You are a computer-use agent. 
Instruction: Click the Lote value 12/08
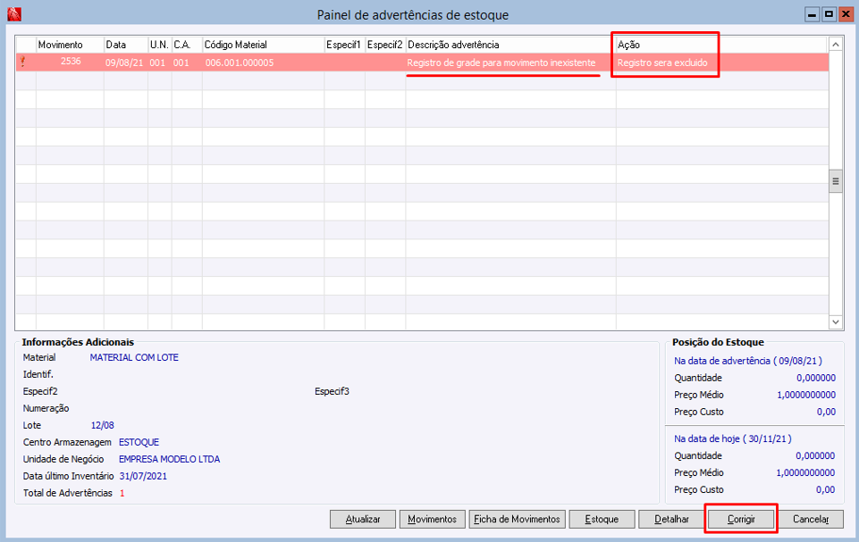[x=103, y=425]
